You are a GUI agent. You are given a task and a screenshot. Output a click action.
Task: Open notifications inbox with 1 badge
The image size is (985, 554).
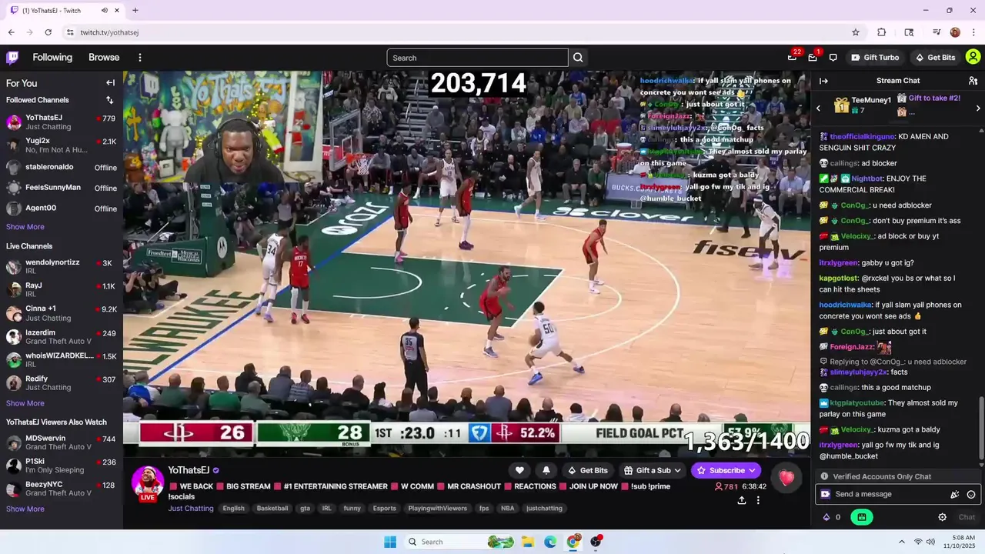(813, 57)
